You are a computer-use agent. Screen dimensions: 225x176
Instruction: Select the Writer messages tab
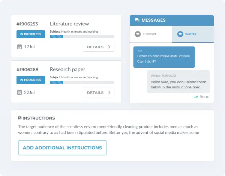click(x=193, y=34)
